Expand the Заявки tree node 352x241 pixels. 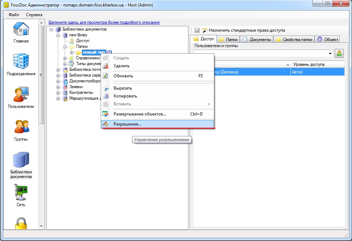coord(58,87)
